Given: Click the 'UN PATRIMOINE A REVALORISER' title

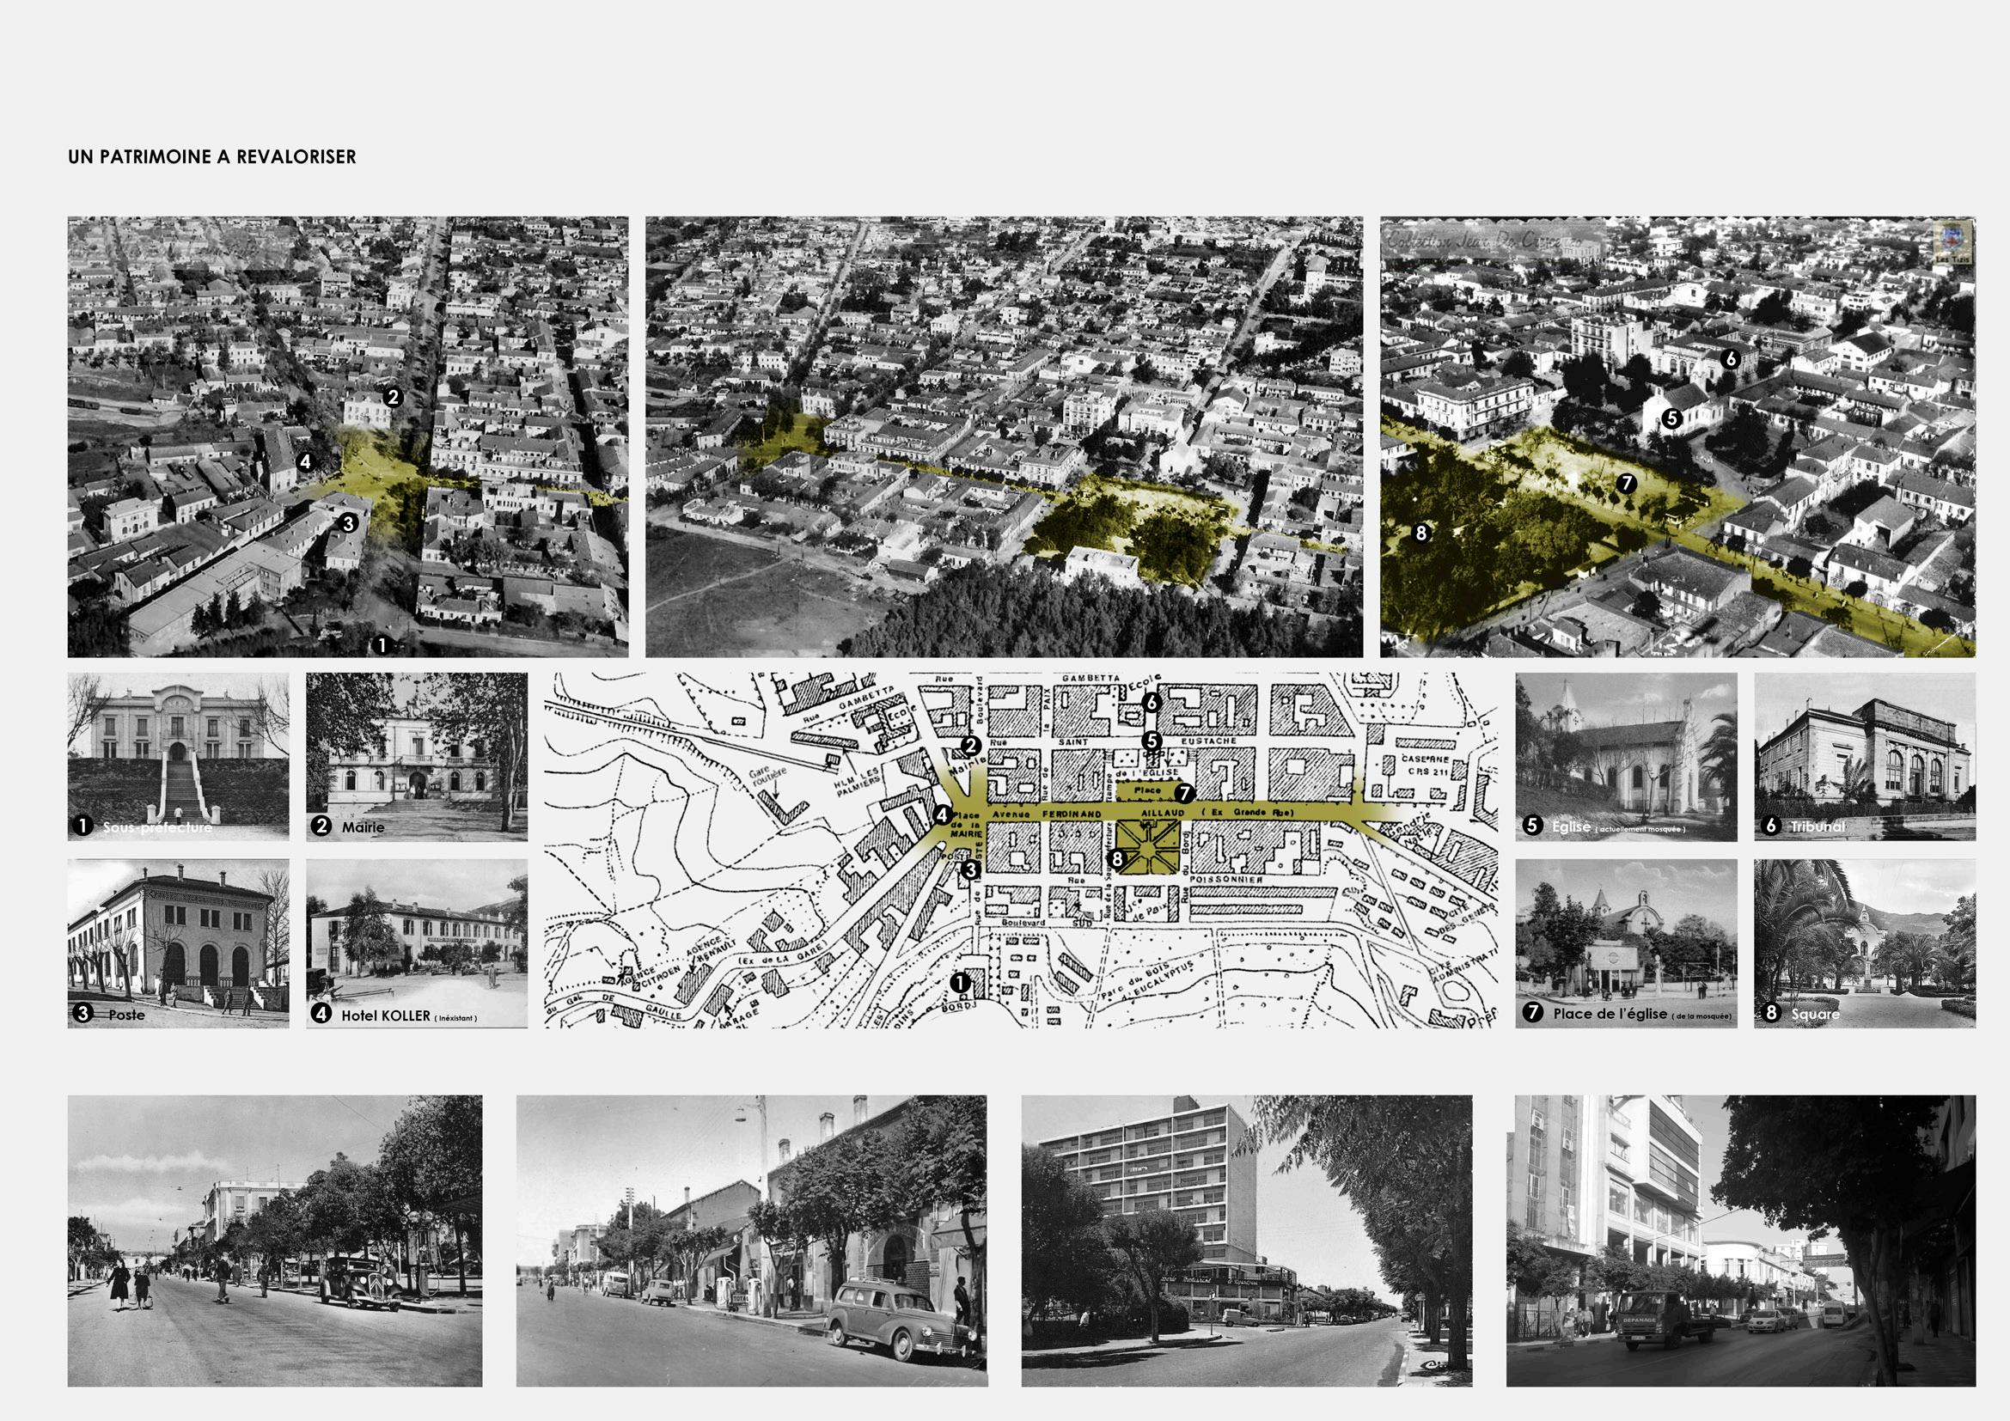Looking at the screenshot, I should pyautogui.click(x=212, y=156).
